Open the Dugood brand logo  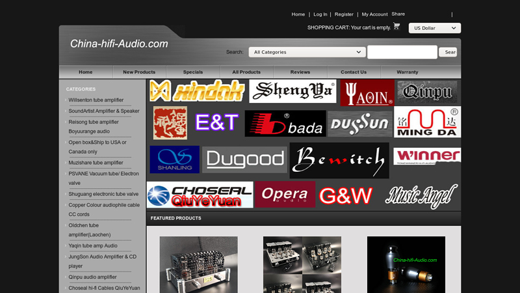pyautogui.click(x=244, y=160)
